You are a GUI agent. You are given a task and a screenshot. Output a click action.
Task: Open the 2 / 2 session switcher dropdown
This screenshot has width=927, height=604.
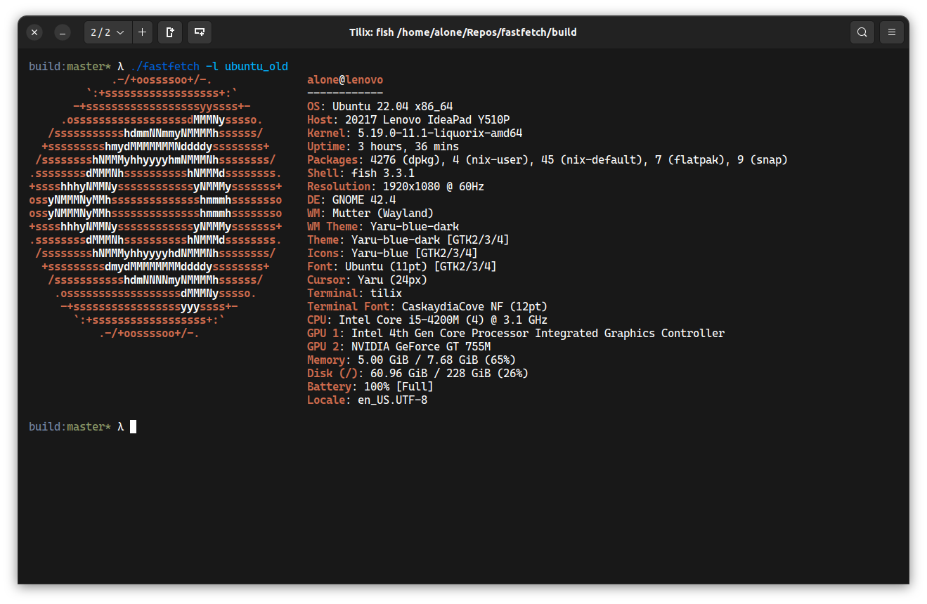[108, 32]
